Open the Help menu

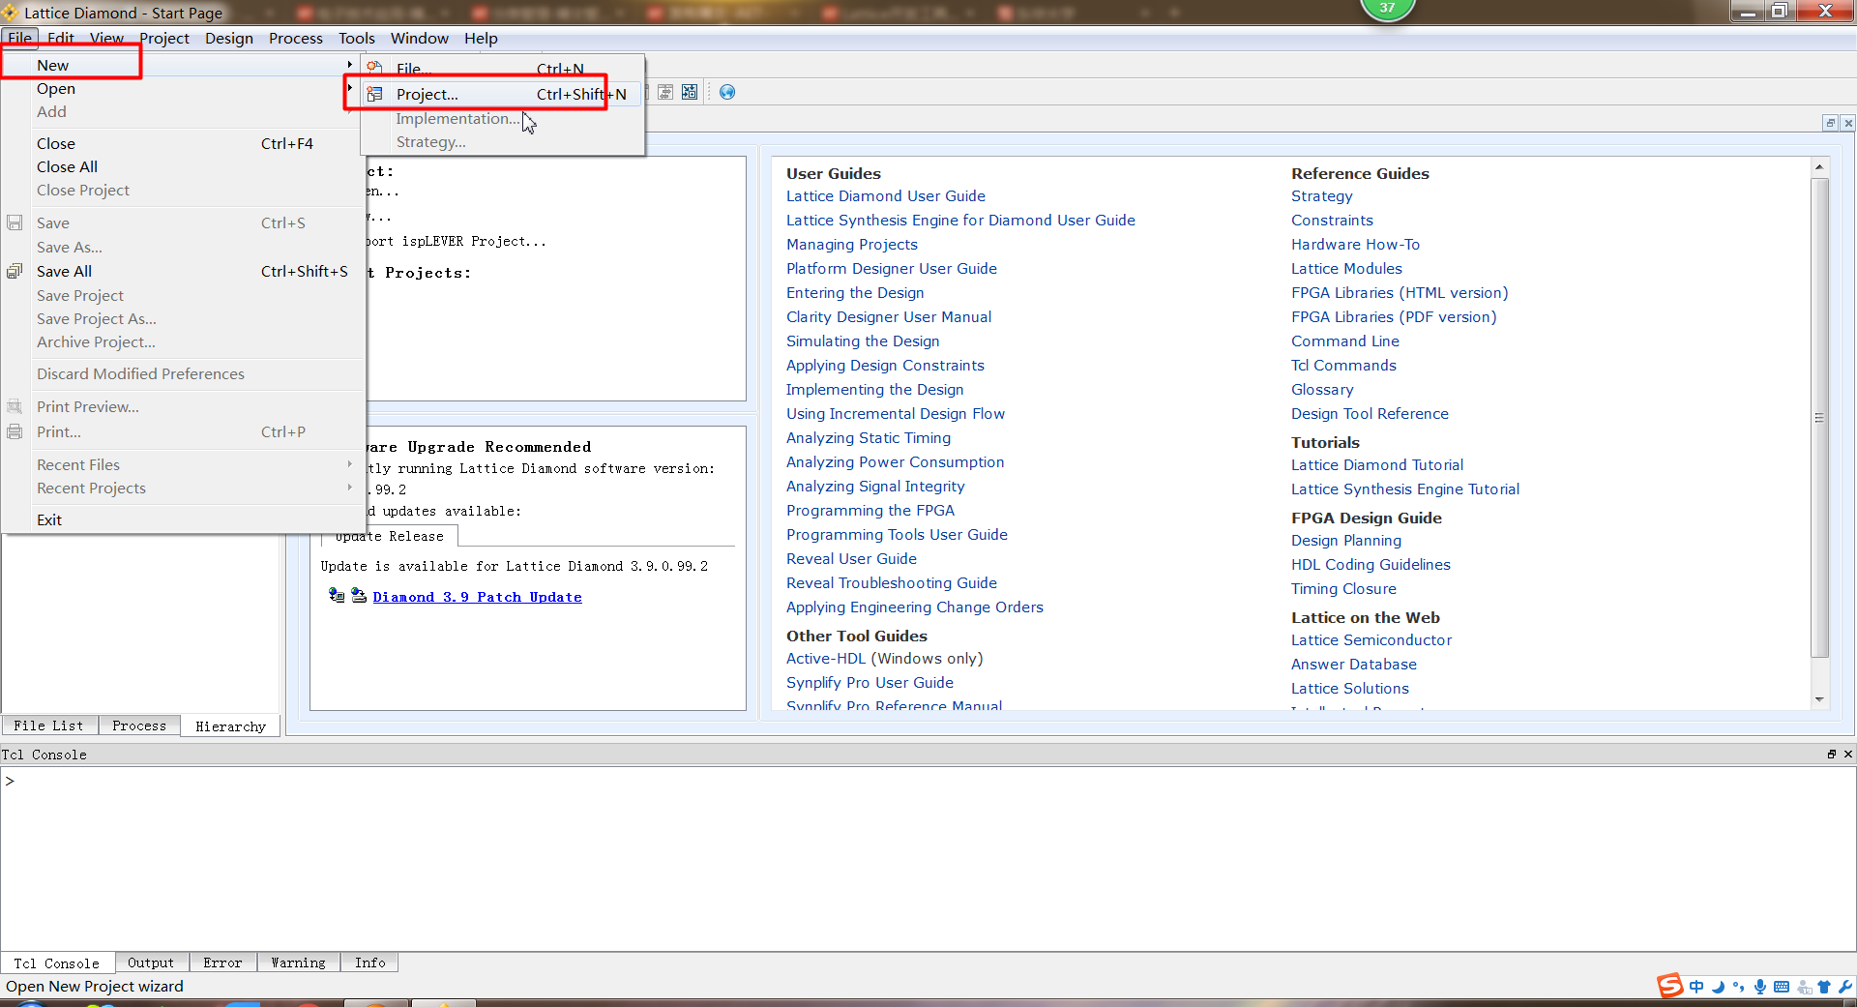(x=481, y=38)
